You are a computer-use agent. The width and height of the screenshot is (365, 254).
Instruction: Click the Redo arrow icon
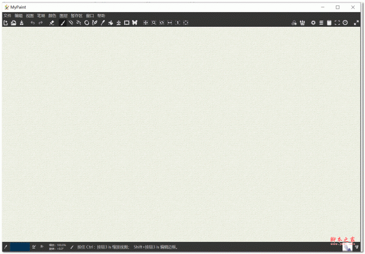[41, 22]
